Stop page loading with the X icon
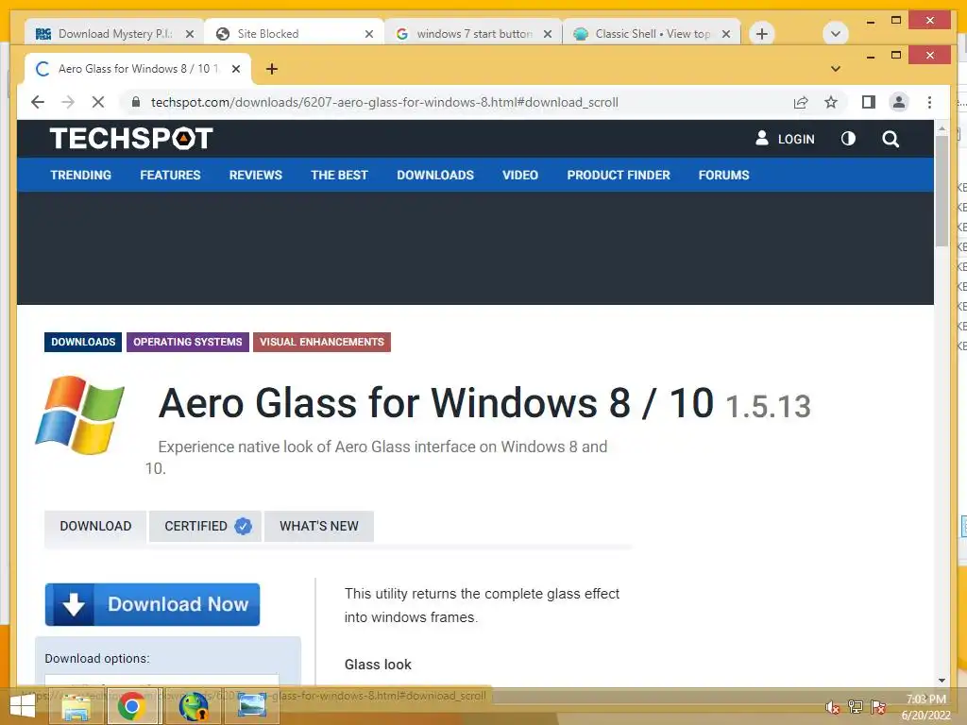Viewport: 967px width, 725px height. 98,102
